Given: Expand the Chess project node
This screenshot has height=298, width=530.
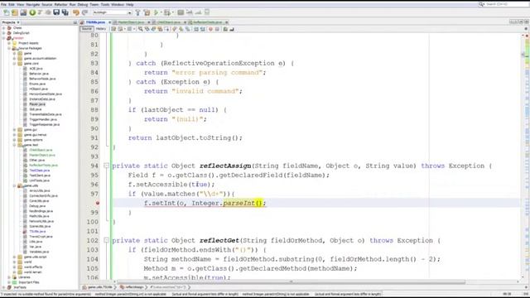Looking at the screenshot, I should point(3,28).
